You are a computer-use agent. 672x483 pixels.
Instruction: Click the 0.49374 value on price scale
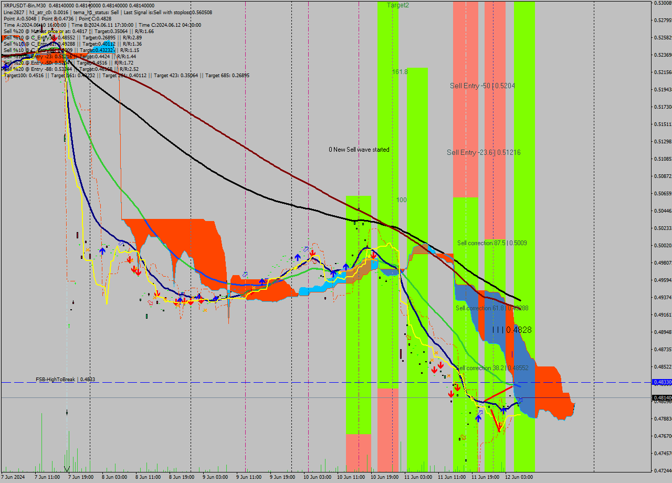pos(663,297)
